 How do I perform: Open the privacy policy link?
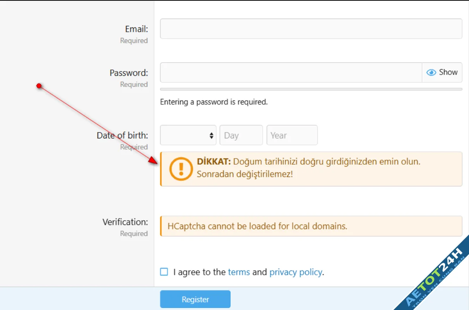296,272
